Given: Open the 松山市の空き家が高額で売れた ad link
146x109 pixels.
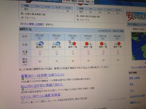Looking at the screenshot, I should point(42,85).
